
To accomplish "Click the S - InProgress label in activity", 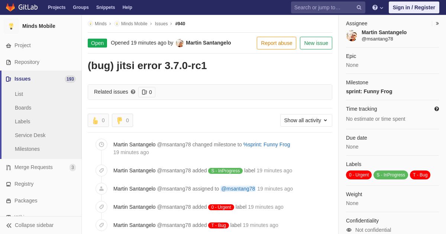I will [x=225, y=171].
